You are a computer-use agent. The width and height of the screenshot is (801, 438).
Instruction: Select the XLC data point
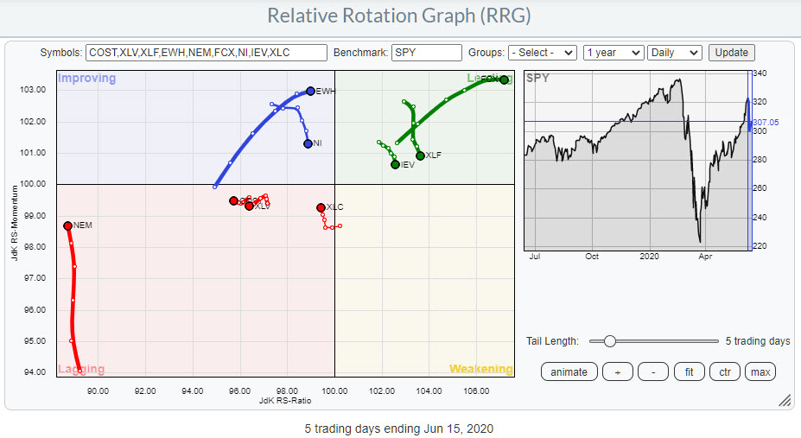click(x=321, y=207)
